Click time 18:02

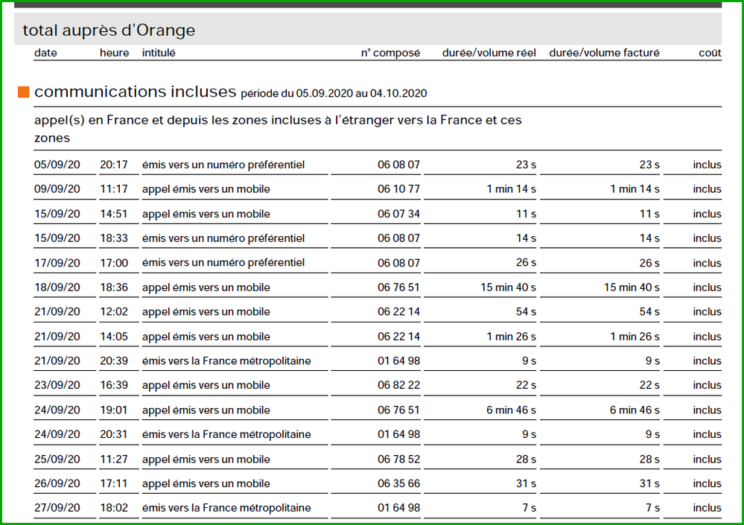(x=114, y=507)
